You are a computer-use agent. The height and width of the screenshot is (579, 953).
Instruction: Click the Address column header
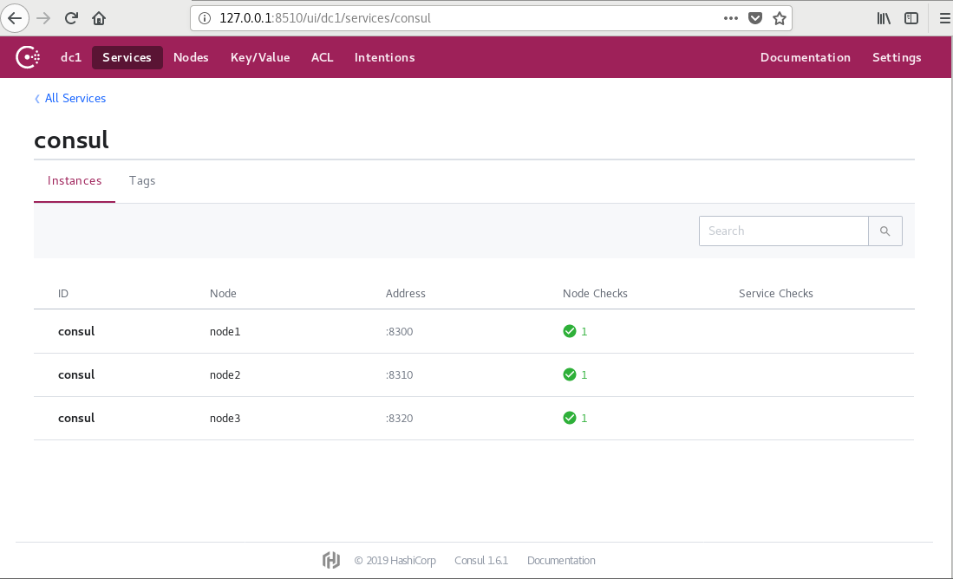405,294
